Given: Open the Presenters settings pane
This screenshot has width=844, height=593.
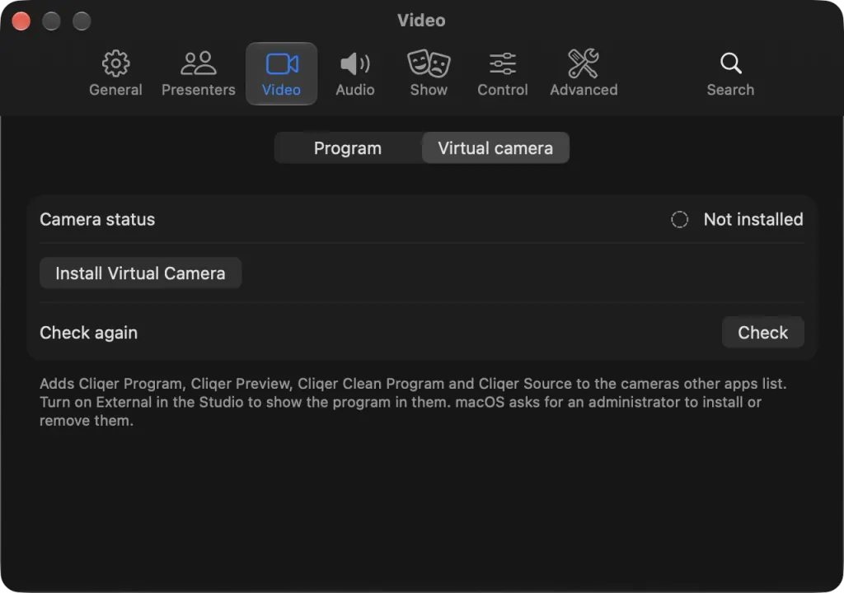Looking at the screenshot, I should tap(199, 74).
